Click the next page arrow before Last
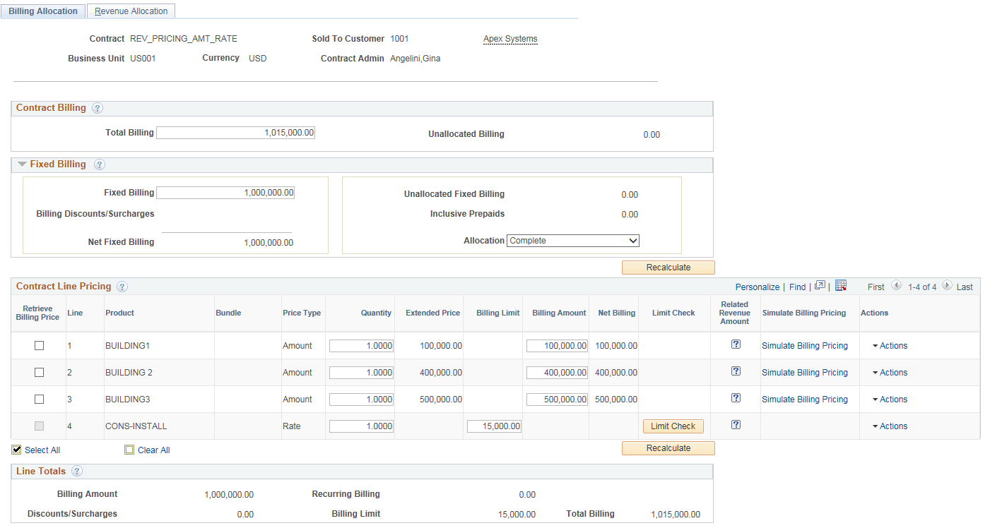This screenshot has height=528, width=990. point(947,287)
